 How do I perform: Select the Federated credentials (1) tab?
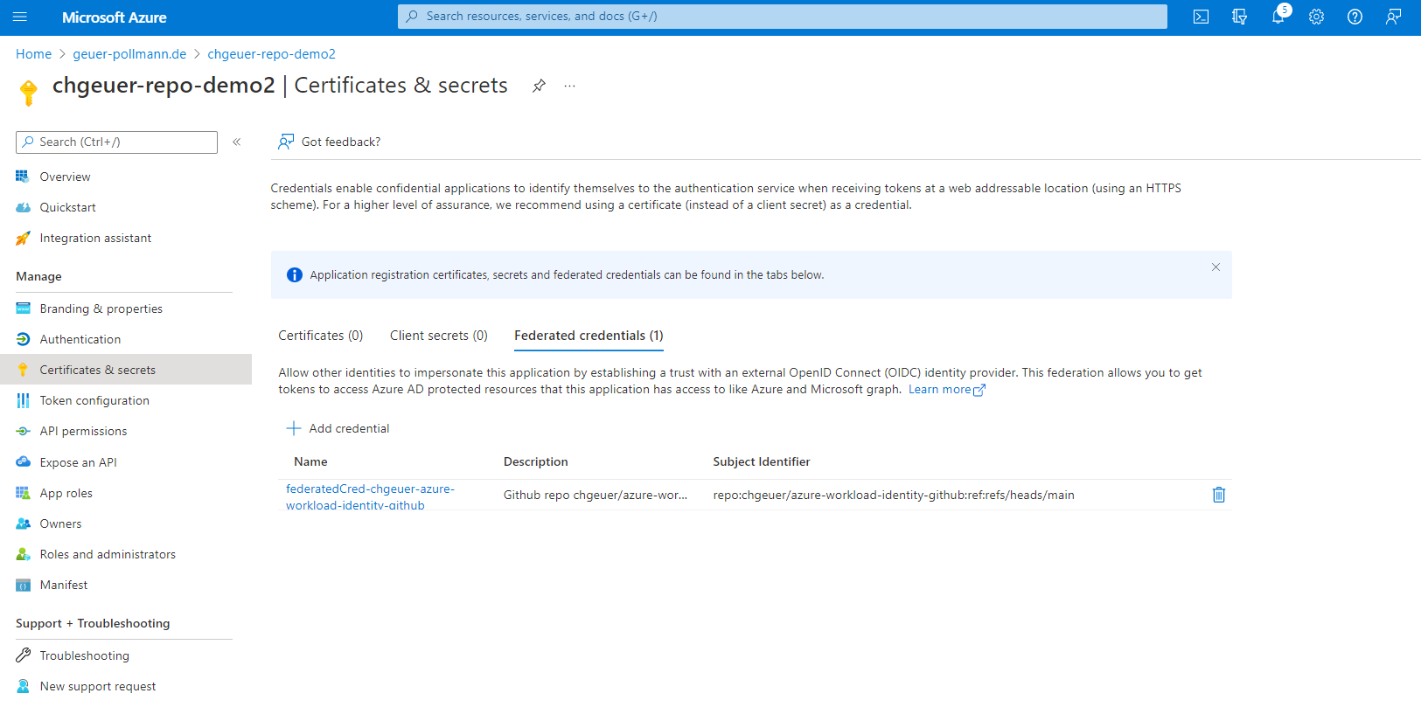[589, 336]
